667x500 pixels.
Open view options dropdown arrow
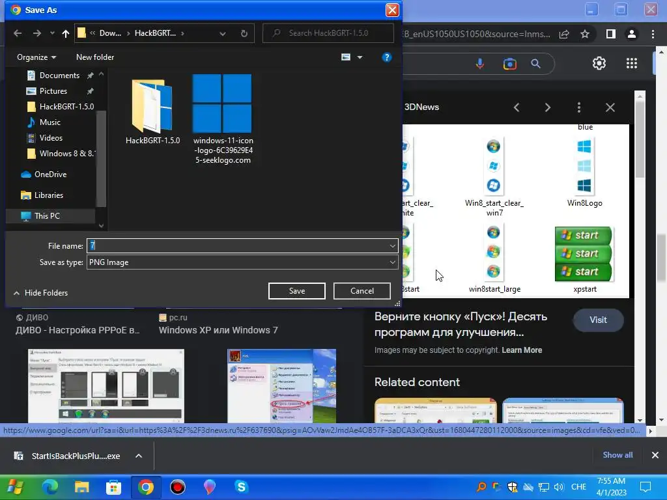[360, 57]
